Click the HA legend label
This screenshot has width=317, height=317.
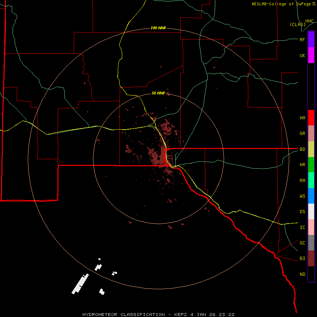[302, 118]
